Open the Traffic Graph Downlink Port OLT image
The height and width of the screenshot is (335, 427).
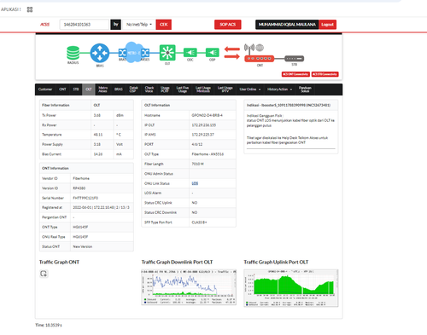coord(189,287)
